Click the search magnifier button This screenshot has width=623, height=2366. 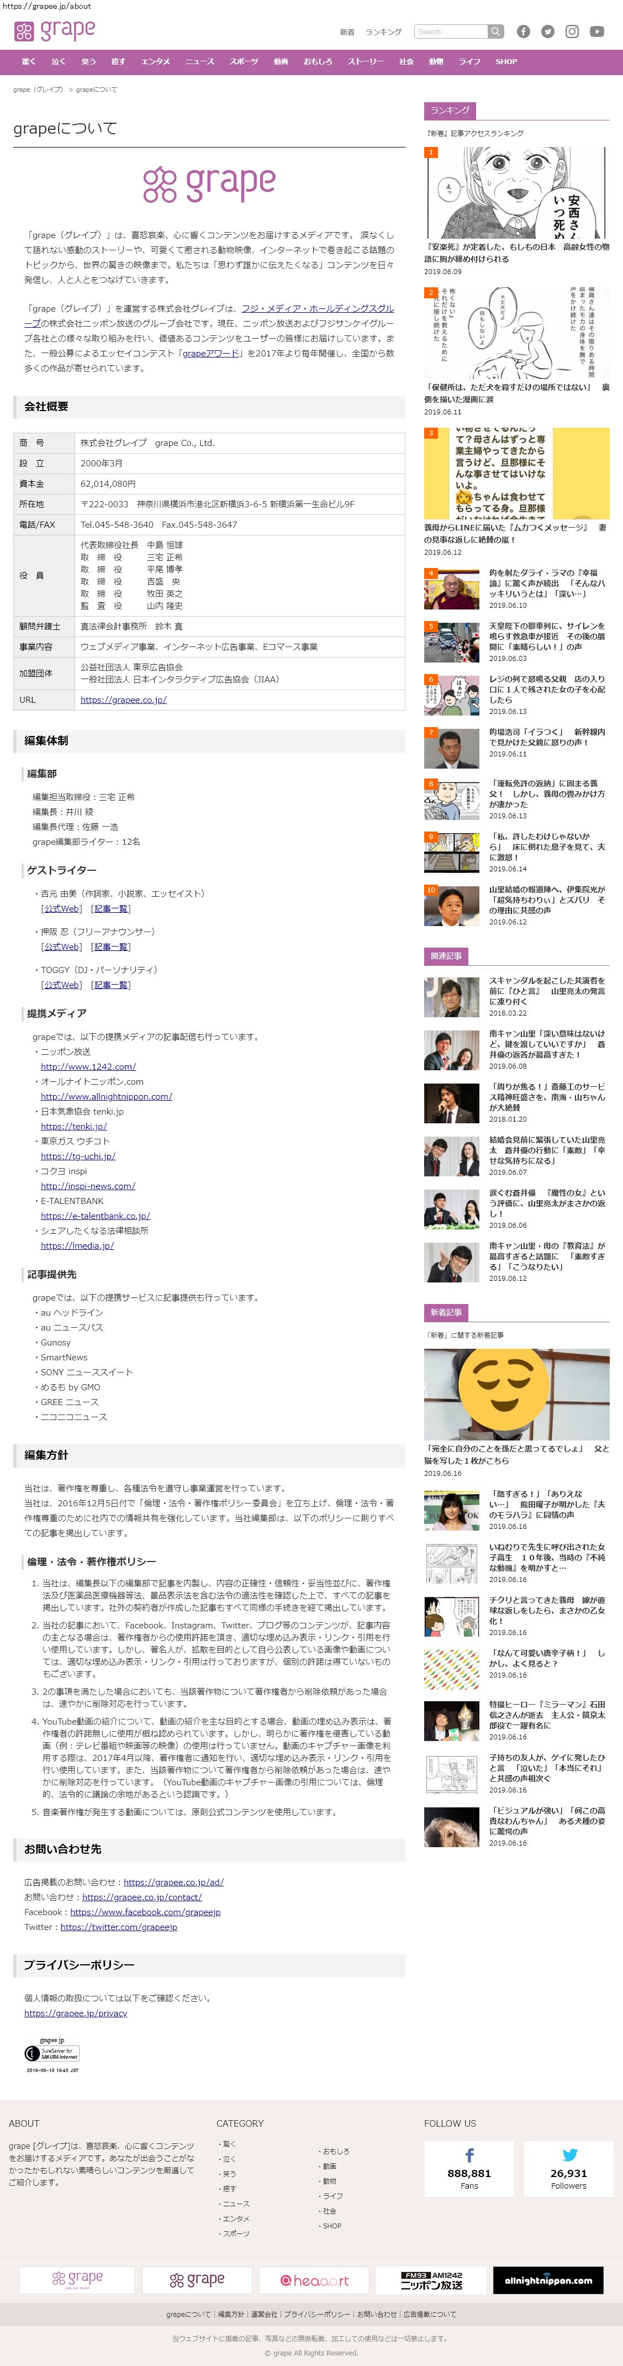(x=495, y=31)
